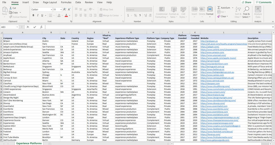Click the Find & Select magnifier icon
Screen dimensions: 275x145
coord(246,9)
